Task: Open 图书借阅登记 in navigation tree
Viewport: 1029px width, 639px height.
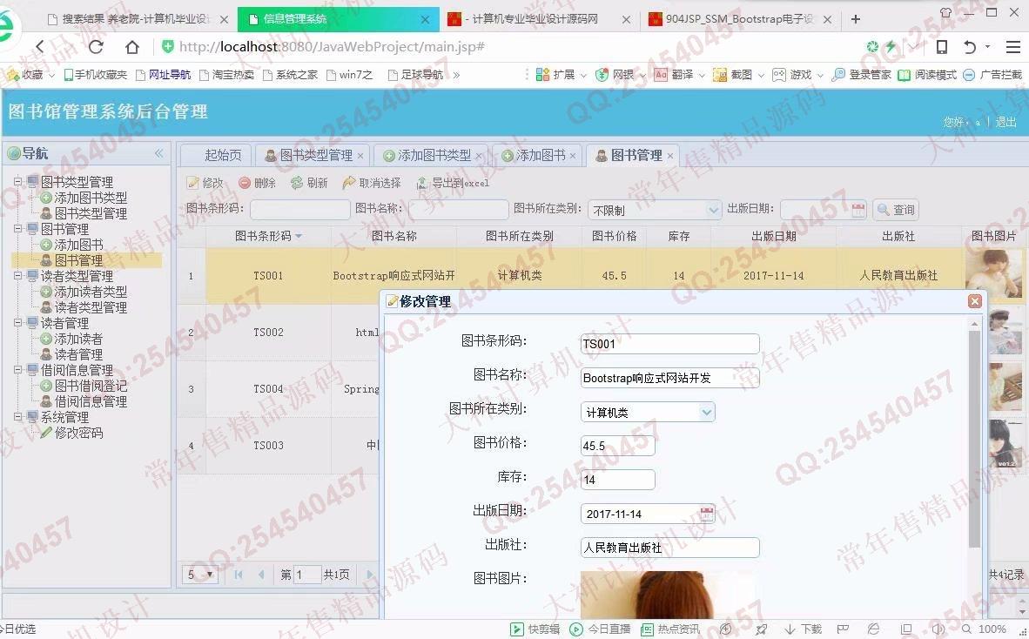Action: point(91,386)
